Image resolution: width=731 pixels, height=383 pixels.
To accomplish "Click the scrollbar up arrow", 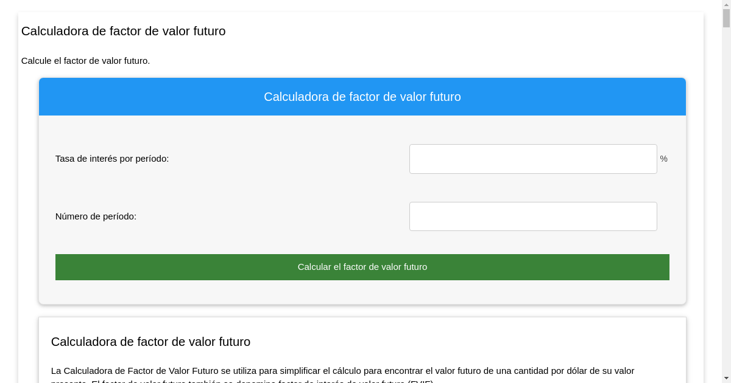I will [726, 5].
